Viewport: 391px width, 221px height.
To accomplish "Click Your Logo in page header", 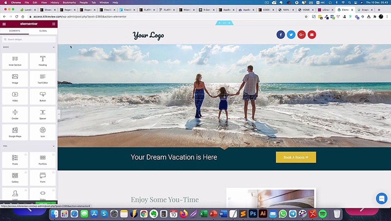I will pos(148,35).
